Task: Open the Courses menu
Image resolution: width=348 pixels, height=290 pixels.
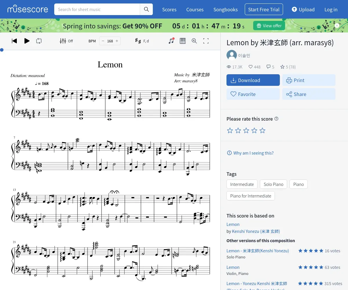Action: (x=195, y=10)
